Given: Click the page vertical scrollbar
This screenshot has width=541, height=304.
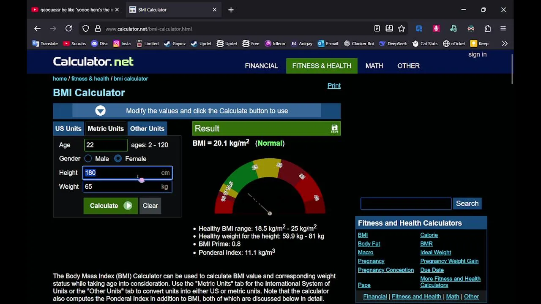Looking at the screenshot, I should pos(512,69).
